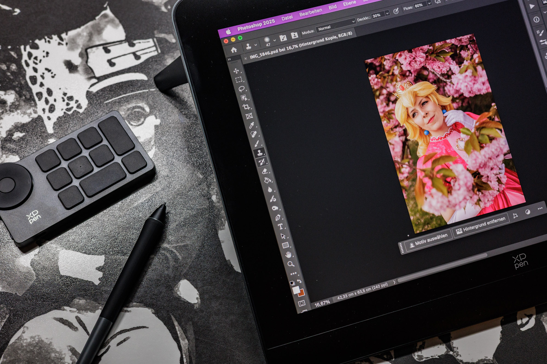Select the History Brush tool
Image resolution: width=547 pixels, height=364 pixels.
click(262, 162)
